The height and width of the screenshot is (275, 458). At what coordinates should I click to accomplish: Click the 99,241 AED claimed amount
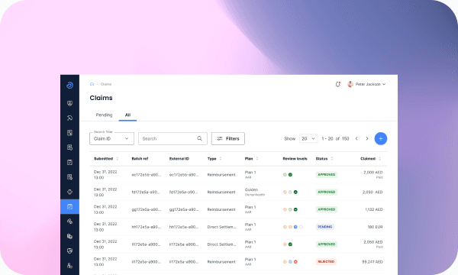(373, 262)
